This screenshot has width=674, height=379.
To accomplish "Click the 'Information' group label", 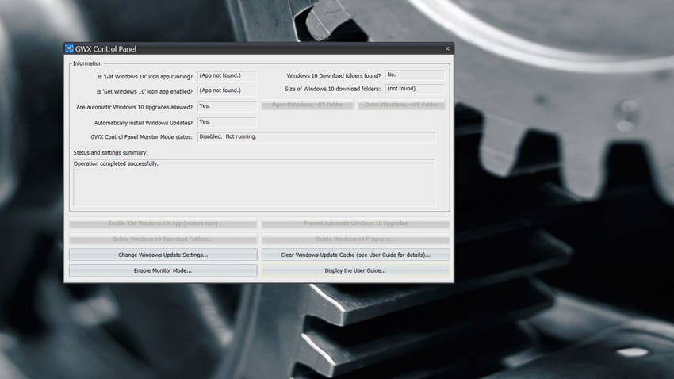I will pos(87,63).
